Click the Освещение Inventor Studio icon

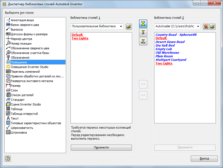pos(8,67)
